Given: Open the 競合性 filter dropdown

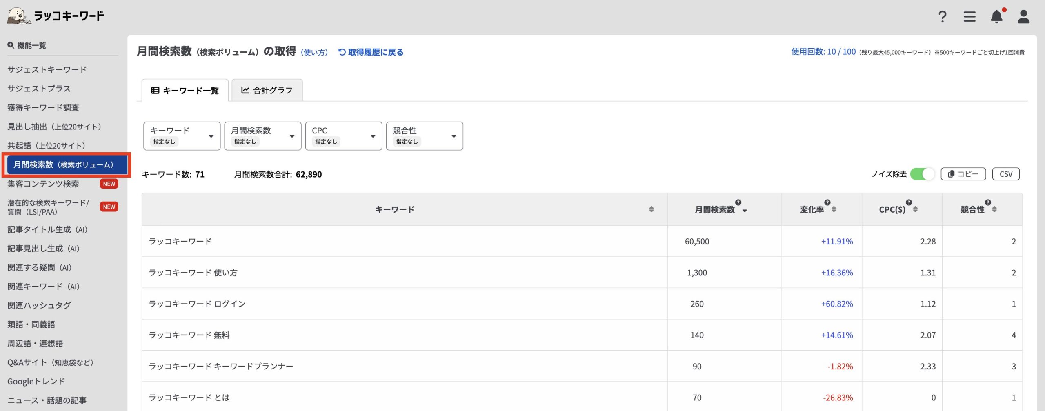Looking at the screenshot, I should click(x=425, y=136).
